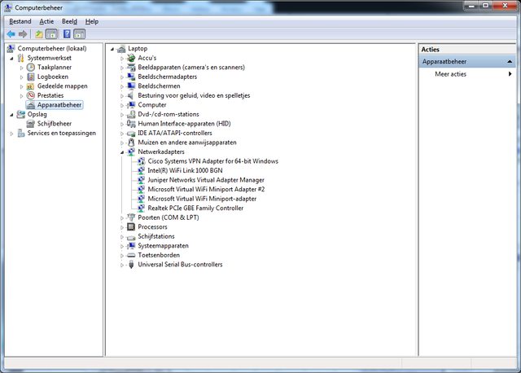The image size is (521, 373).
Task: Click the Dvd-/cd-rom-stations drive icon
Action: (131, 114)
